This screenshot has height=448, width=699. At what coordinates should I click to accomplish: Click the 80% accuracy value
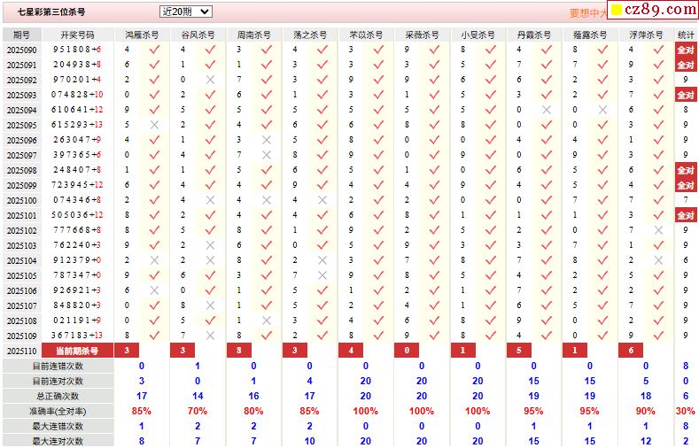coord(253,411)
